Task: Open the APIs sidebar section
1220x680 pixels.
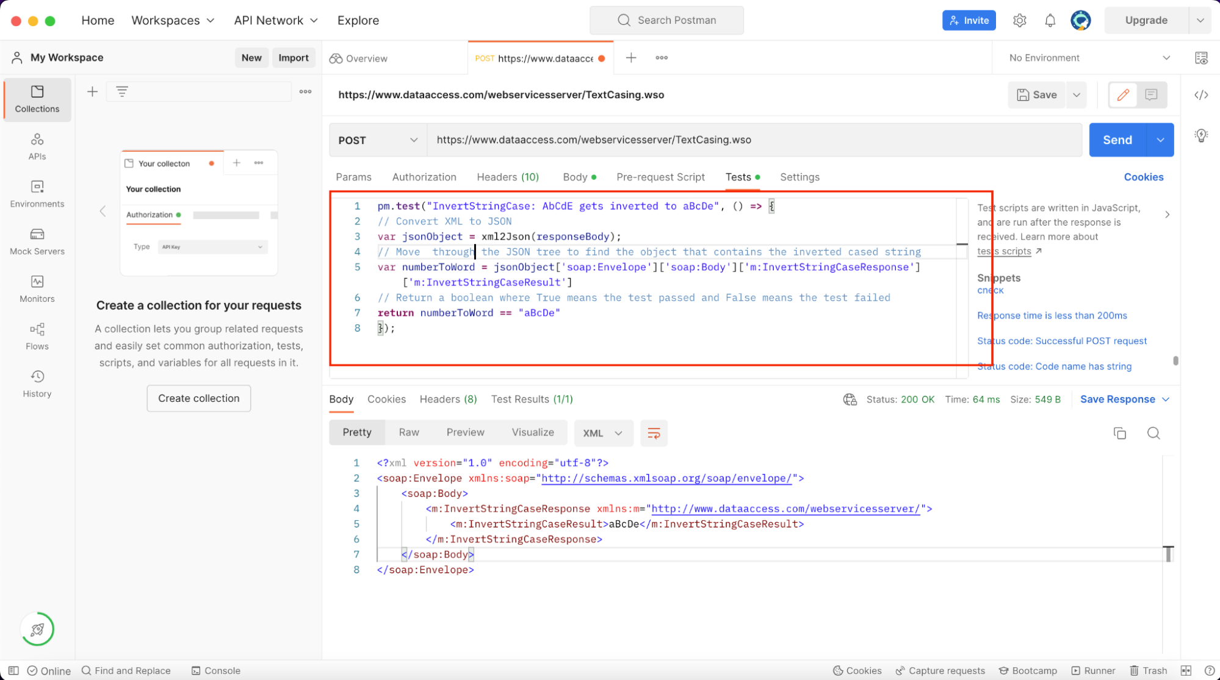Action: tap(37, 147)
